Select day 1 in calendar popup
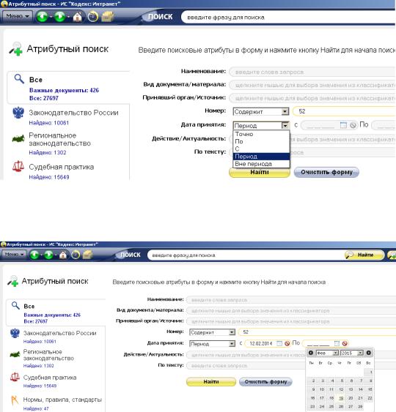This screenshot has width=396, height=412. point(369,372)
